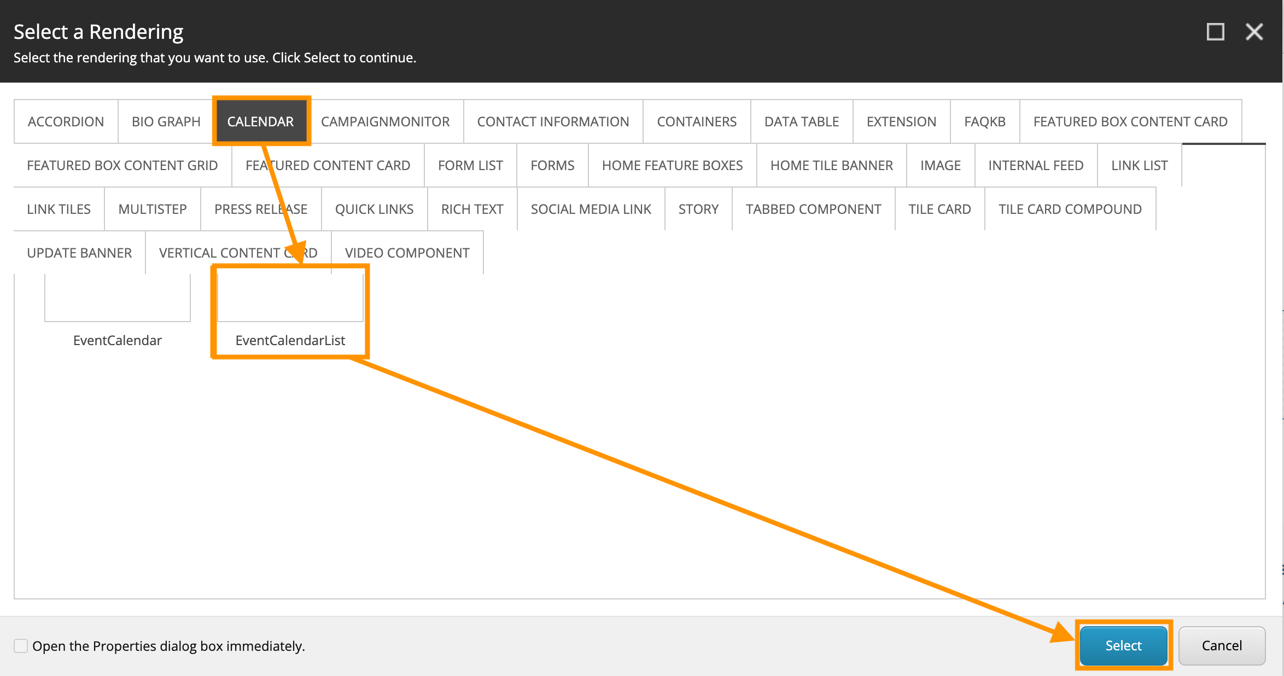Open the Containers tab
Viewport: 1284px width, 676px height.
(x=697, y=121)
